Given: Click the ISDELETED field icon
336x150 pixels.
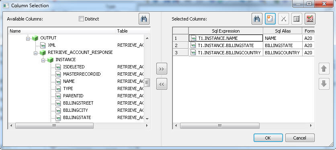Looking at the screenshot, I should tap(58, 67).
